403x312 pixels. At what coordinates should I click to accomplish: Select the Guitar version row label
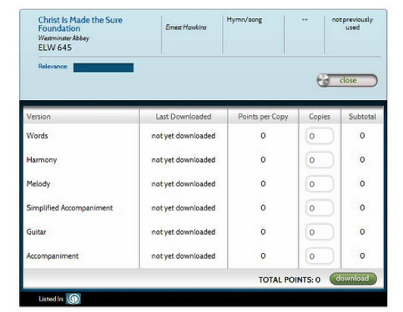tap(36, 232)
